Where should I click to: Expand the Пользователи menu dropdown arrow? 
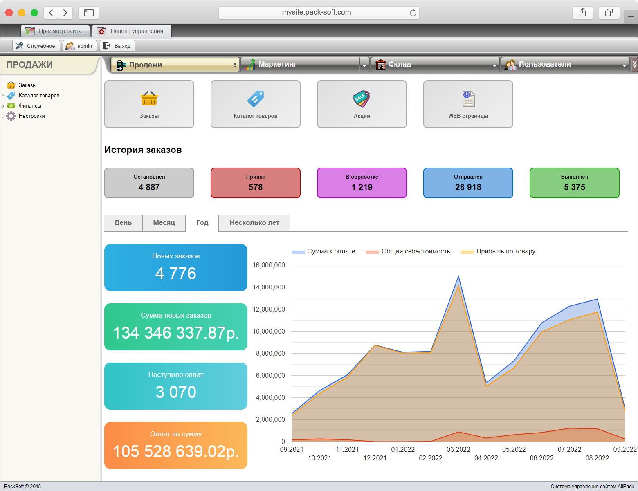pyautogui.click(x=625, y=65)
